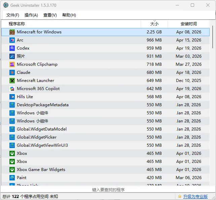Open the 查看(V) menu
The width and height of the screenshot is (216, 200).
tap(50, 15)
